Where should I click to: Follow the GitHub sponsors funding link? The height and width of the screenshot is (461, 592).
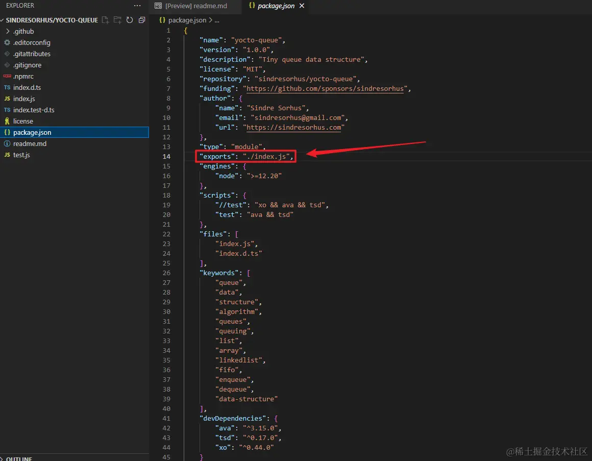(325, 89)
